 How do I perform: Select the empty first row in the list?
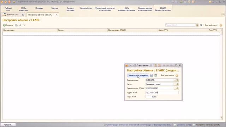coord(111,34)
